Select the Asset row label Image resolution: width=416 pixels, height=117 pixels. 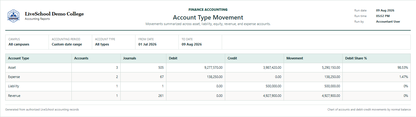tap(12, 67)
